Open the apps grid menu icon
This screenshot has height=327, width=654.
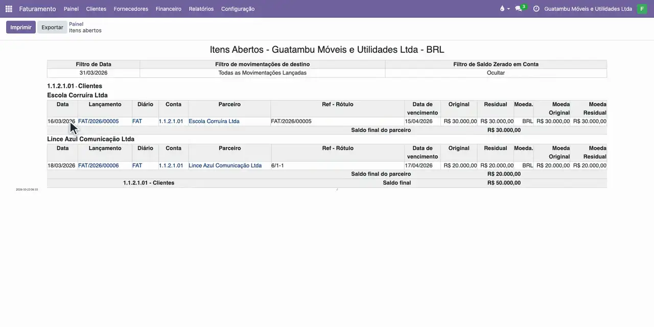pyautogui.click(x=9, y=9)
